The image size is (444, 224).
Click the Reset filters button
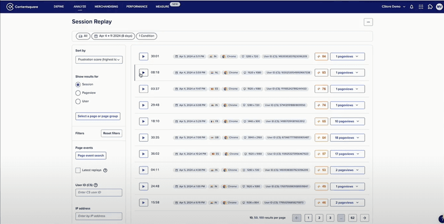click(x=112, y=134)
